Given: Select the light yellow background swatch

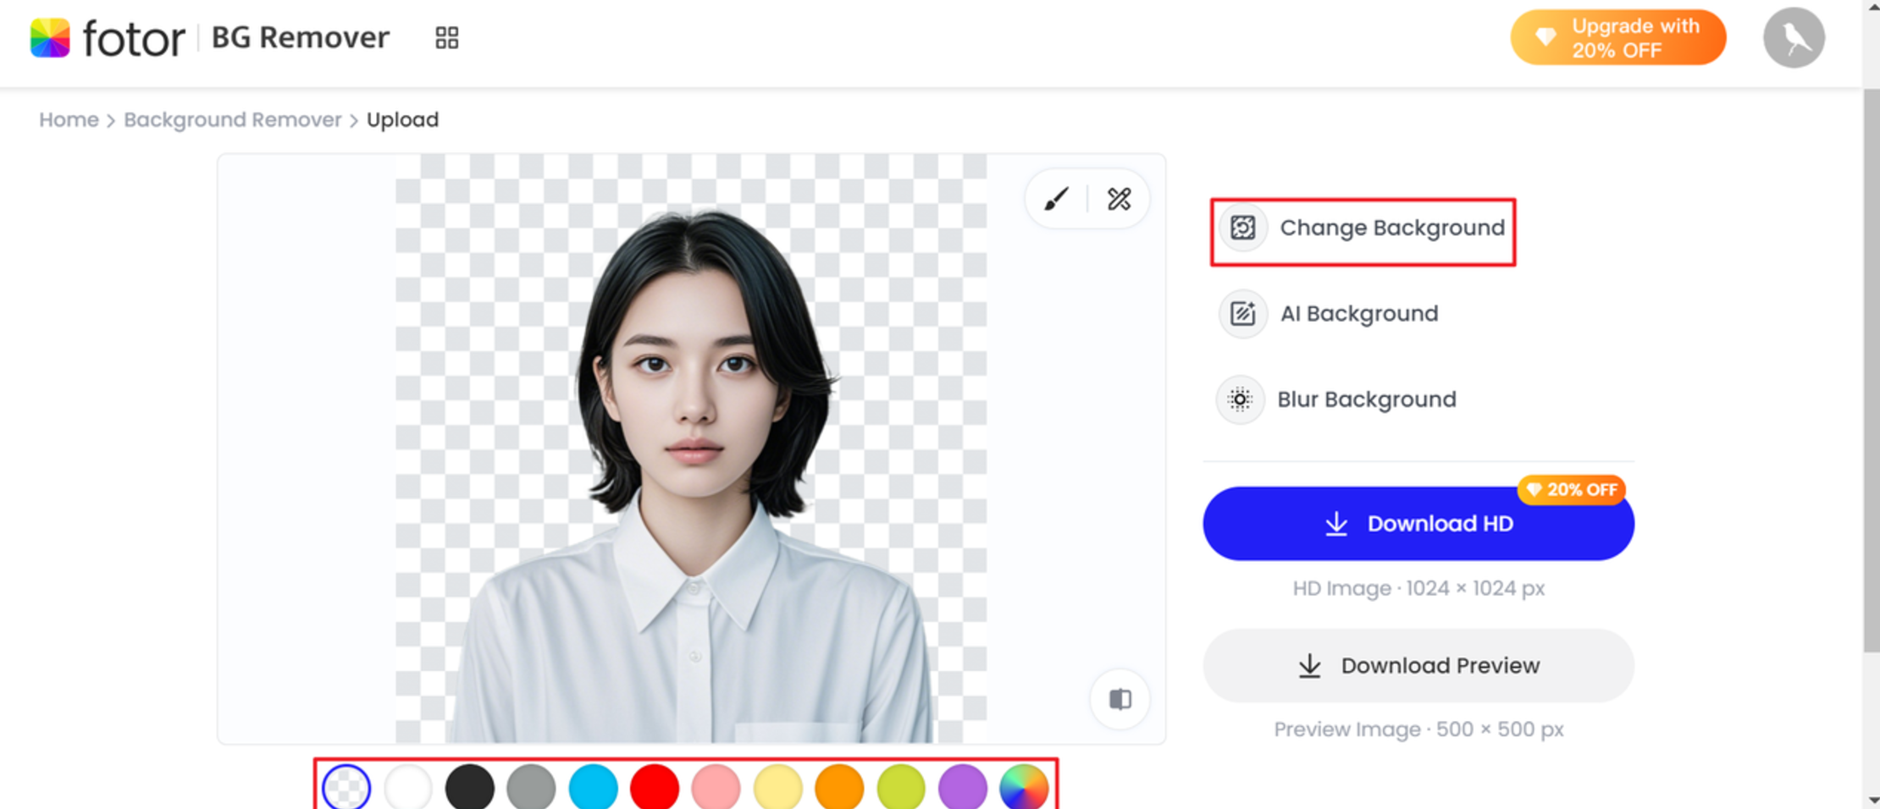Looking at the screenshot, I should tap(777, 787).
